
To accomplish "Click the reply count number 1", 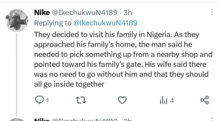I will [x=48, y=100].
